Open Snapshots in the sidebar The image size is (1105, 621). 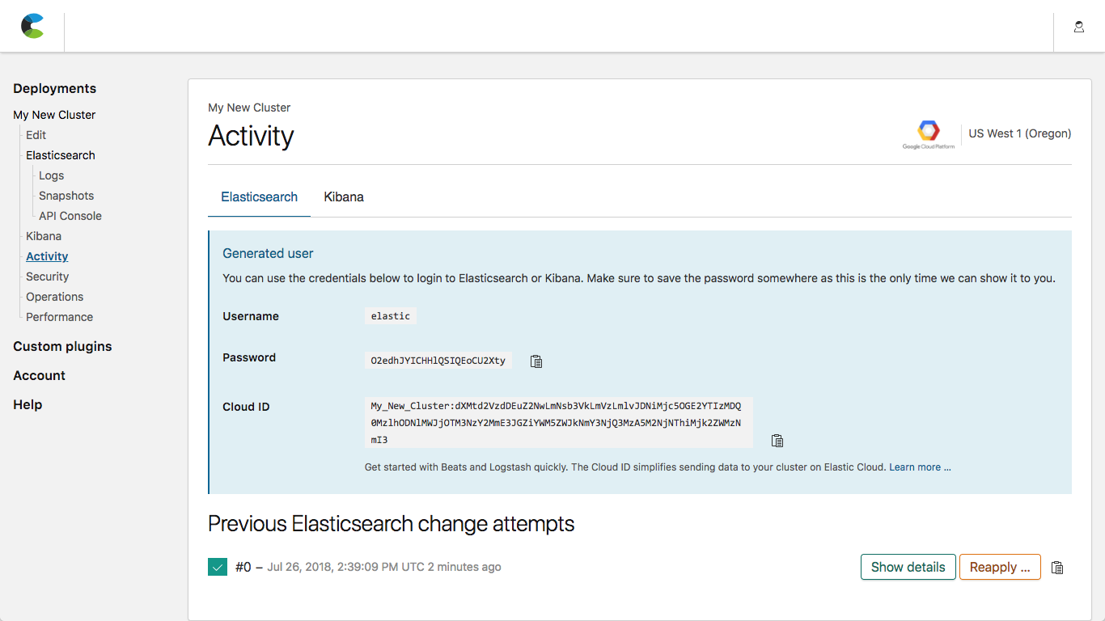point(66,196)
